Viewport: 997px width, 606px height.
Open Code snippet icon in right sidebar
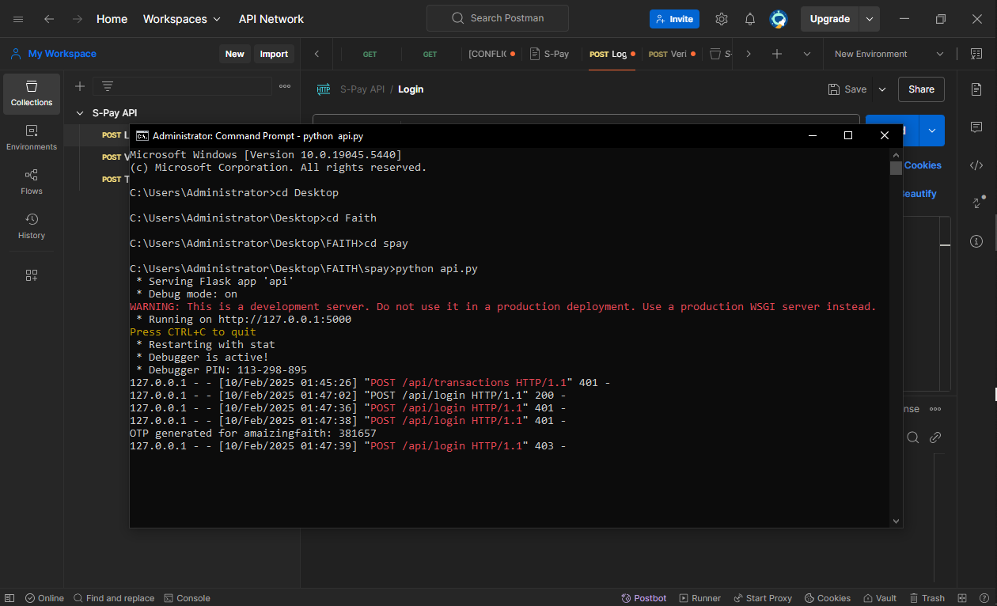pos(976,165)
